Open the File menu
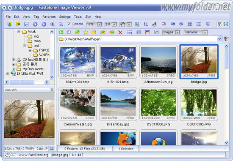This screenshot has height=161, width=233. 8,16
